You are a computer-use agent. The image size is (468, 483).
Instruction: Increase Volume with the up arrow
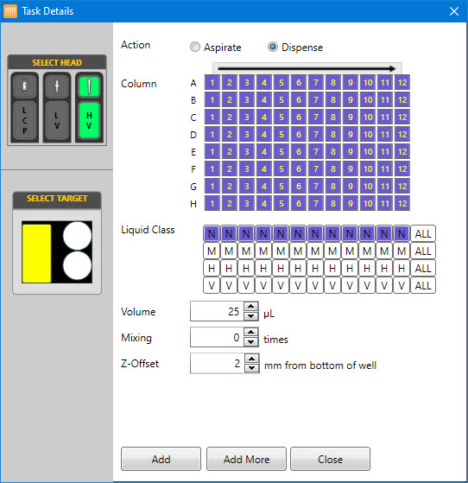[251, 306]
